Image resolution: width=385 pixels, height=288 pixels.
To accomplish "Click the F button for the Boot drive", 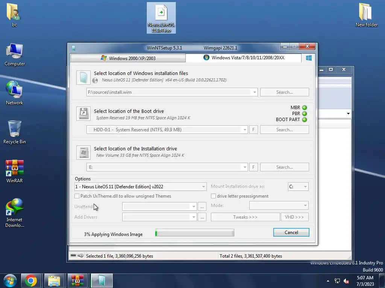I will tap(253, 129).
